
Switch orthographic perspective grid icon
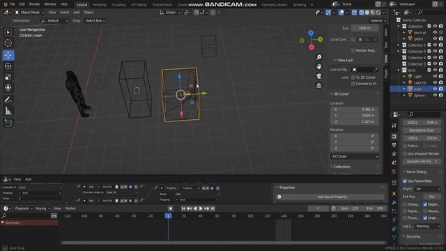(319, 85)
